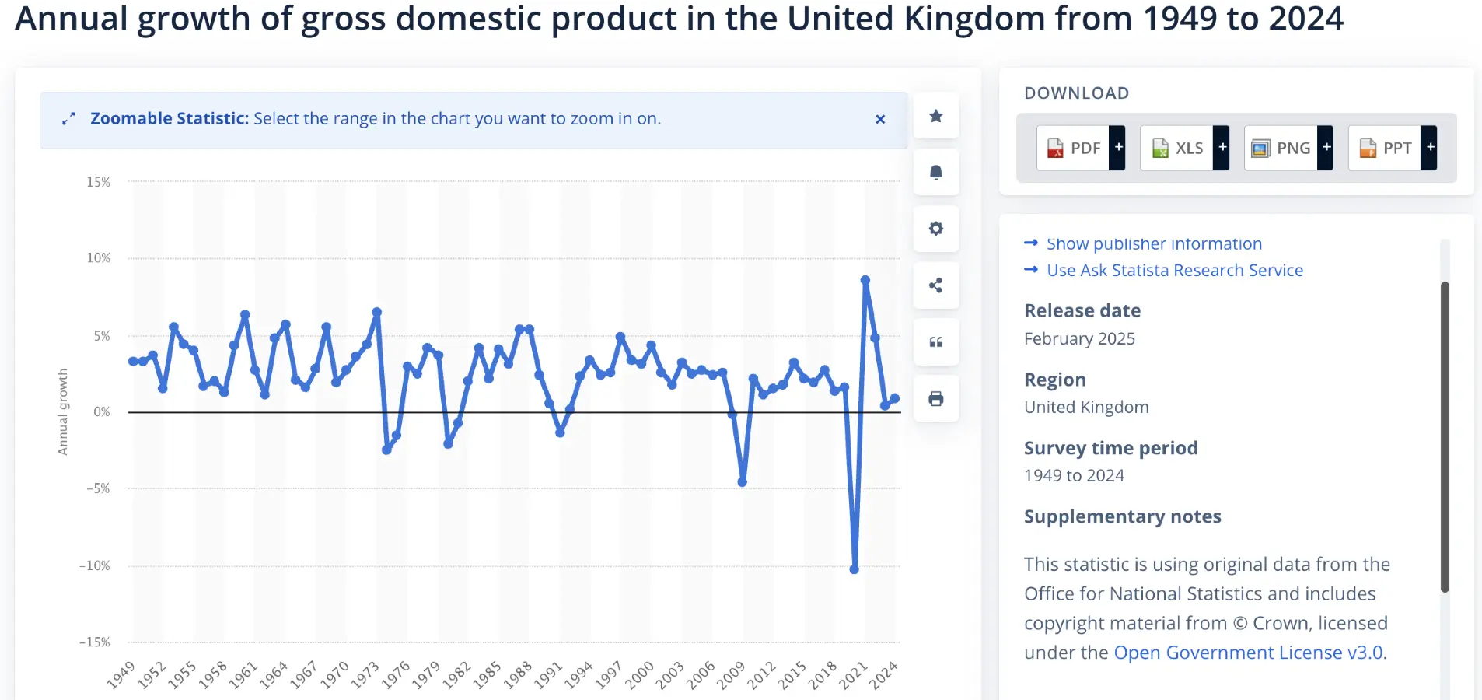The image size is (1482, 700).
Task: Open Use Ask Statista Research Service
Action: (1174, 270)
